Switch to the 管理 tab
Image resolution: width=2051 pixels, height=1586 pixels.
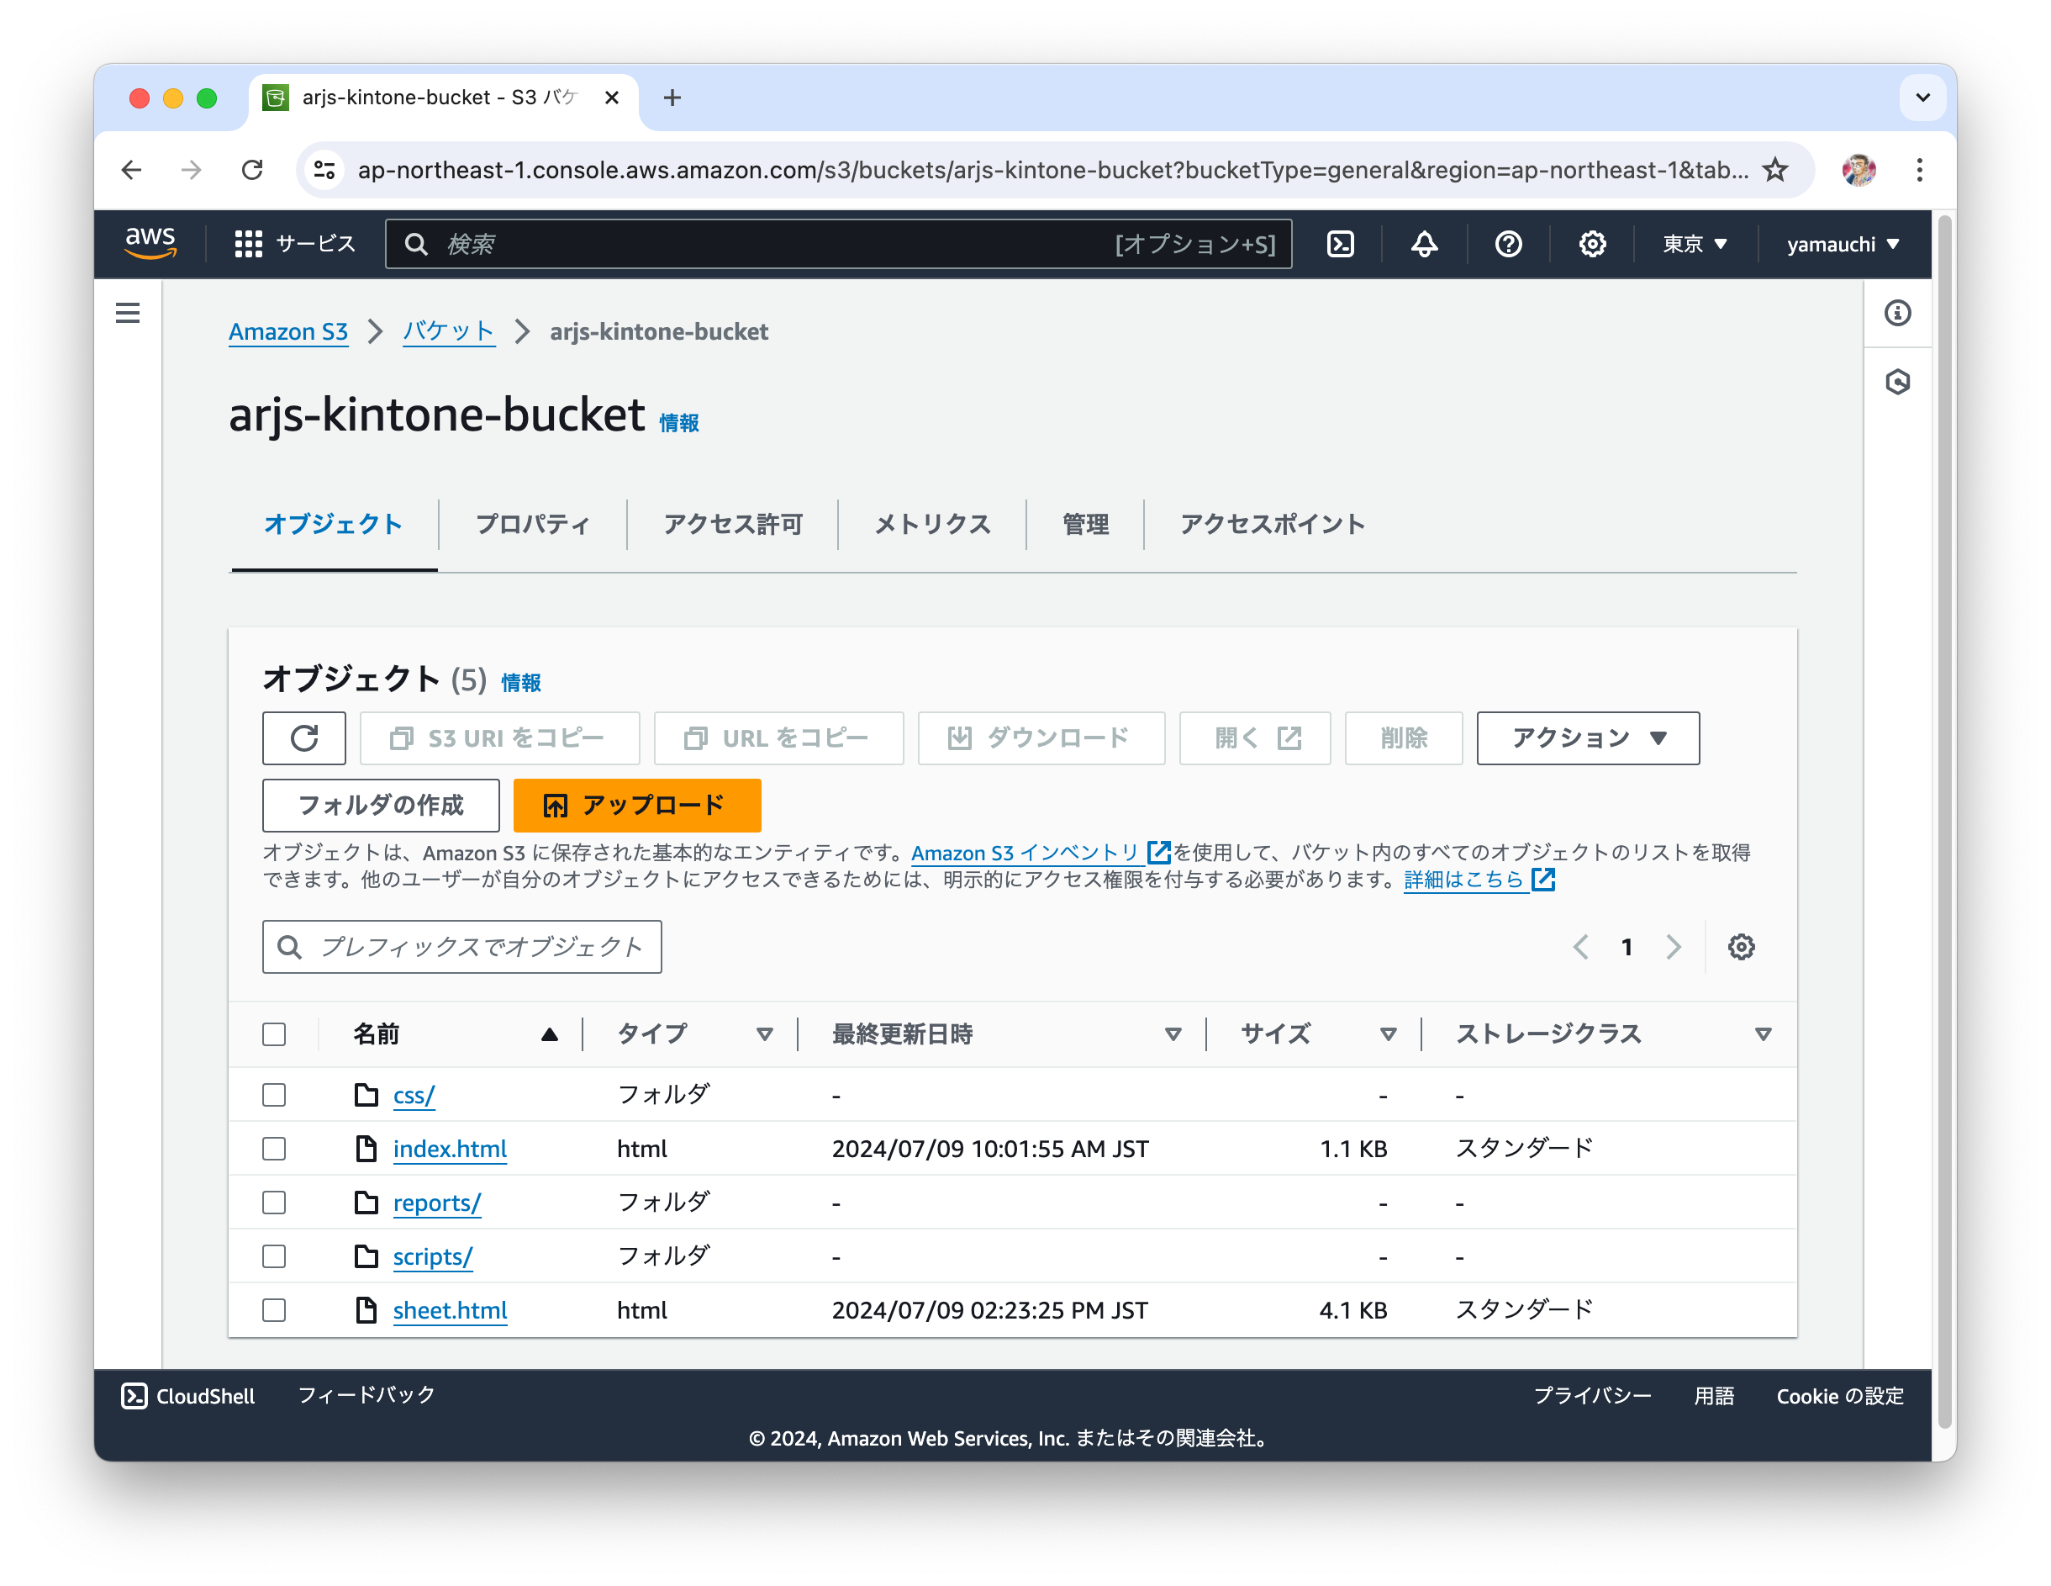point(1086,524)
